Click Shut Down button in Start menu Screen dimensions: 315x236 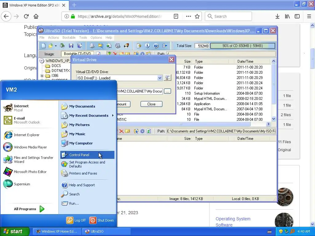(102, 220)
